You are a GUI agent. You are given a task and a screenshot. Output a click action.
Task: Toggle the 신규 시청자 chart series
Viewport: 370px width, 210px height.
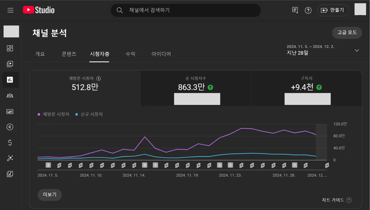pyautogui.click(x=89, y=114)
